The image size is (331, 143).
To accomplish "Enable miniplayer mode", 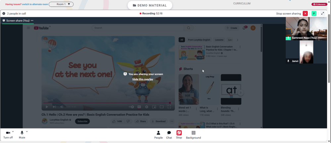I will point(154,107).
